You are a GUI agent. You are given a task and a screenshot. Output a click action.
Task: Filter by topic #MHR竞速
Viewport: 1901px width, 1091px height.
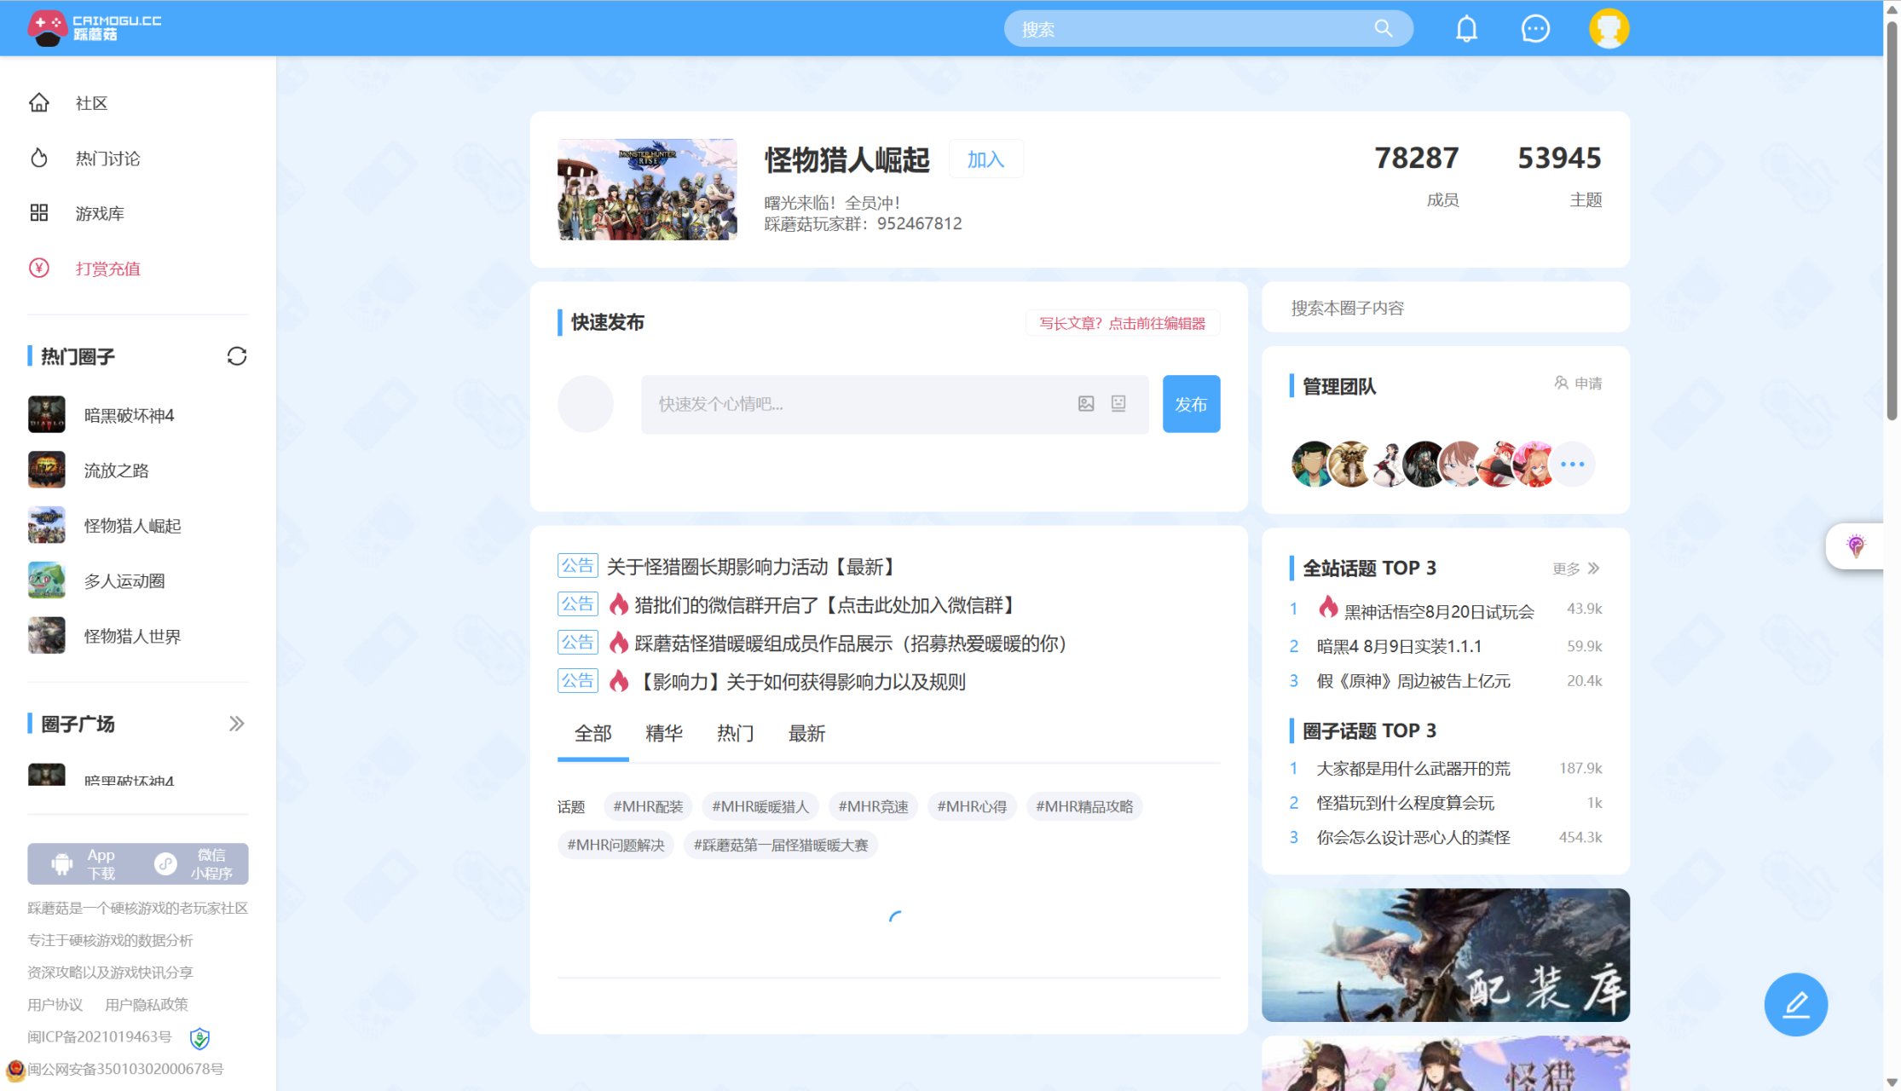873,806
